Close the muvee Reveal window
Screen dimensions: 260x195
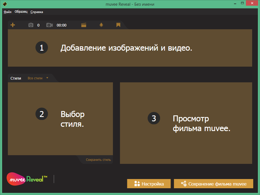[x=252, y=3]
